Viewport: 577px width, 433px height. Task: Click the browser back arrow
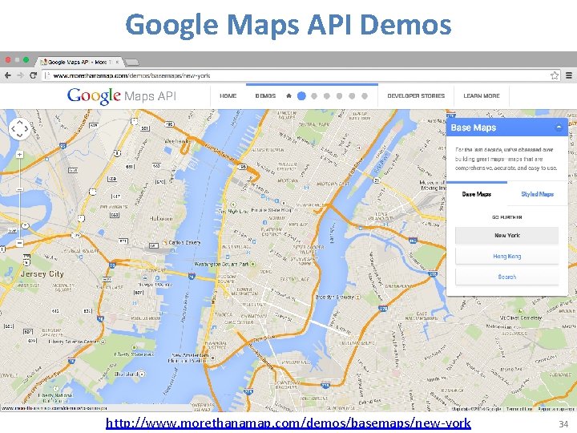8,75
